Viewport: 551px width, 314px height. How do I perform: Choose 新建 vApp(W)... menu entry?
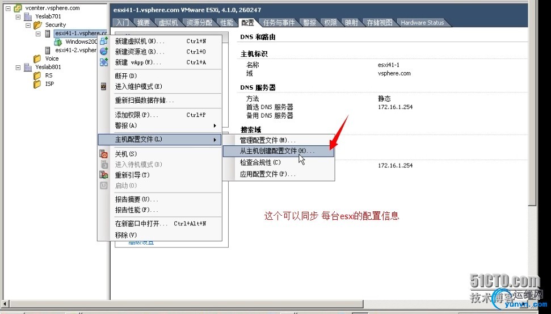[160, 62]
